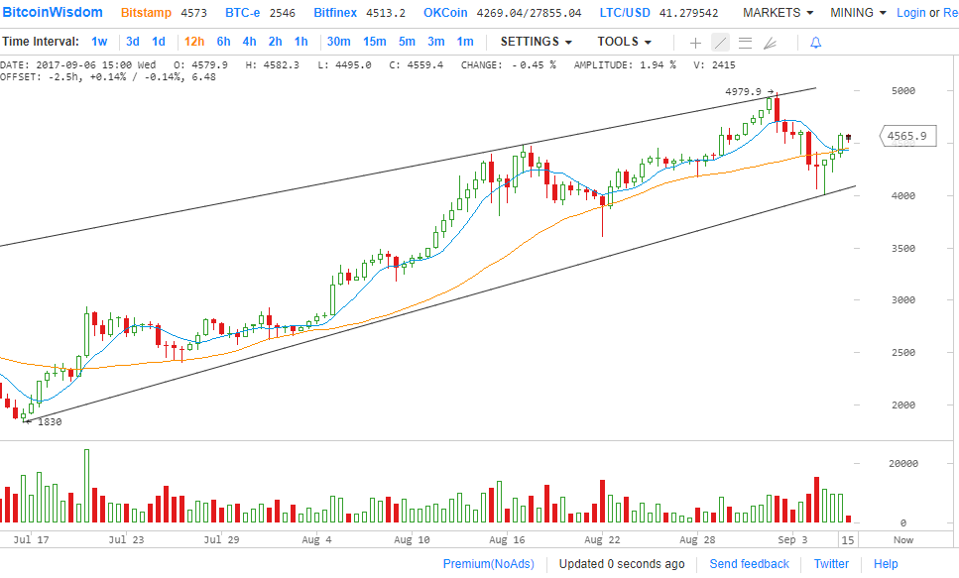This screenshot has height=578, width=959.
Task: Select the Bitfinex market in header
Action: point(334,13)
